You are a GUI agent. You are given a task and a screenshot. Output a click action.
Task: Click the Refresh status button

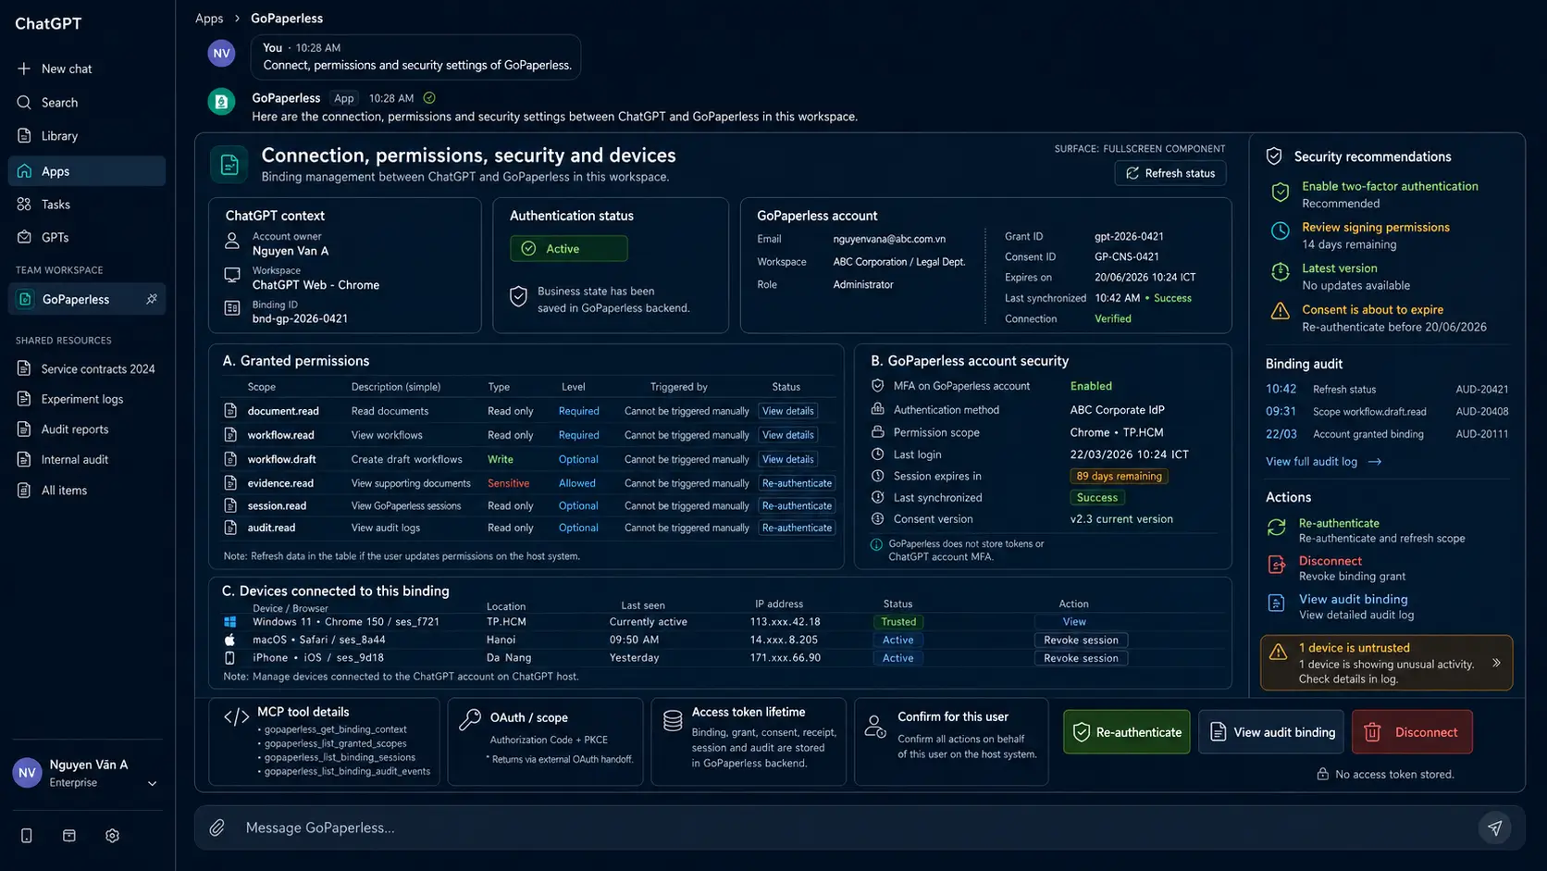point(1170,173)
